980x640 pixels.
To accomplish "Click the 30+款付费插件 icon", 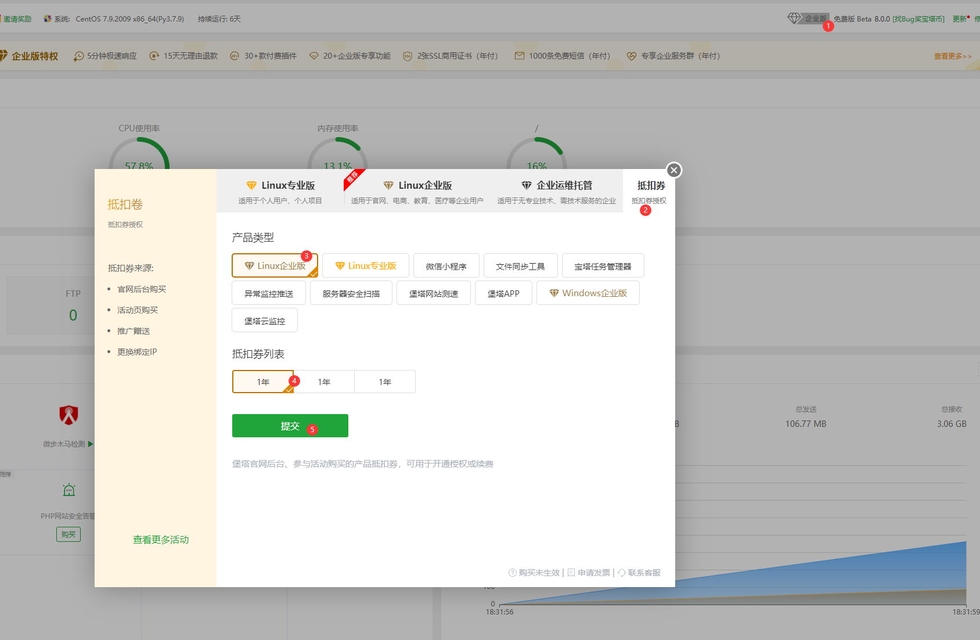I will point(235,56).
